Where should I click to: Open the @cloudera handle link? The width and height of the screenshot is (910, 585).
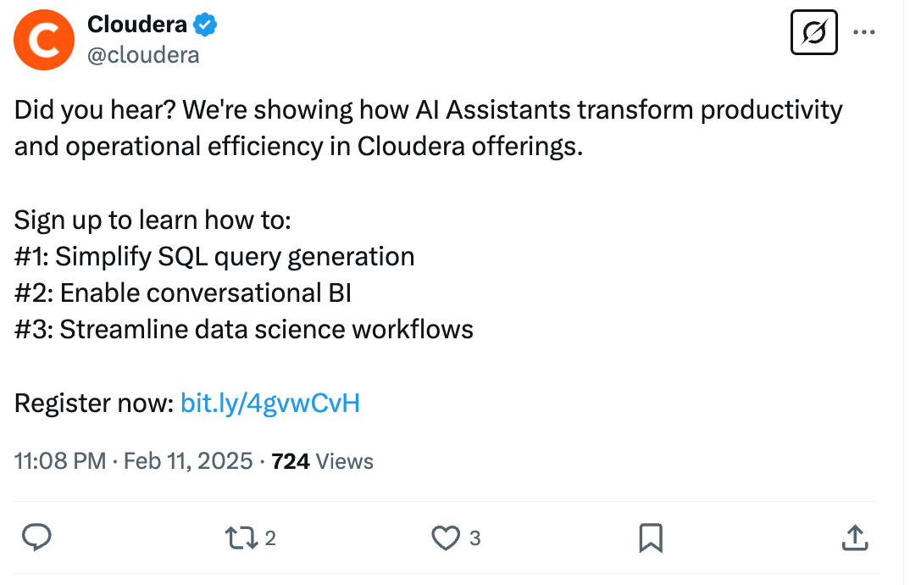pyautogui.click(x=143, y=55)
